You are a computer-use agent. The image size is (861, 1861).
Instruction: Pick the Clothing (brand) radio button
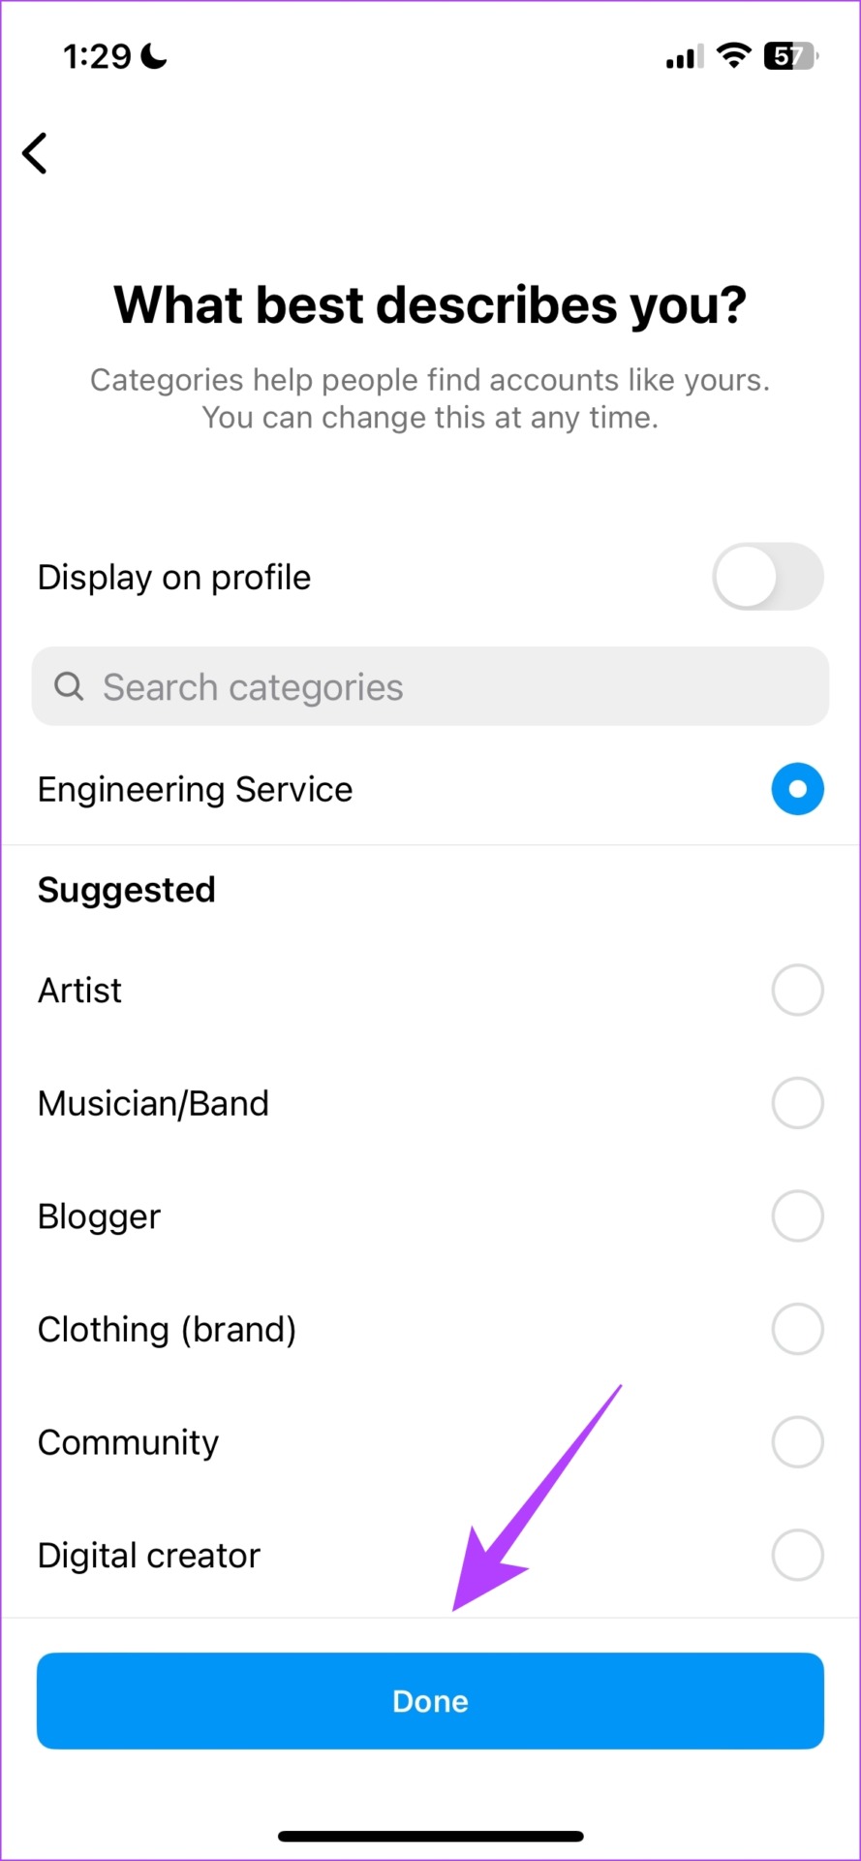797,1329
